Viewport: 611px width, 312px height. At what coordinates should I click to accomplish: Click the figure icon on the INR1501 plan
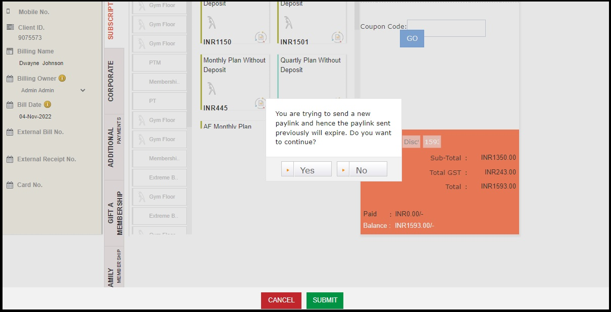pos(288,23)
